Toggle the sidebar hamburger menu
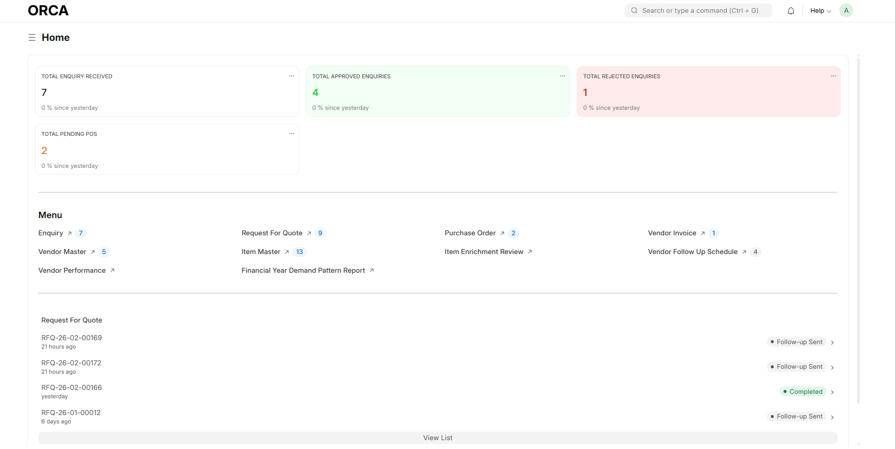The width and height of the screenshot is (895, 449). 32,37
